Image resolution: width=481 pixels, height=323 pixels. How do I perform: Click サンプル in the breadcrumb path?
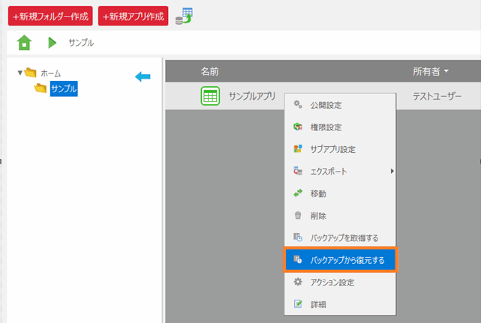pos(81,43)
